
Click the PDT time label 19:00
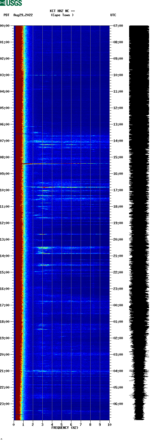[x=5, y=338]
